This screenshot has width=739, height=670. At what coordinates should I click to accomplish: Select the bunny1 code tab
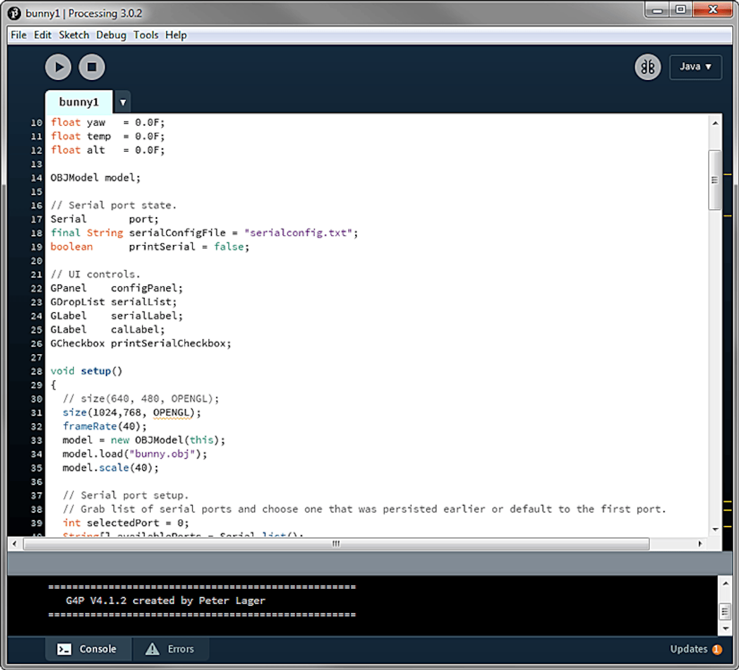pos(79,102)
